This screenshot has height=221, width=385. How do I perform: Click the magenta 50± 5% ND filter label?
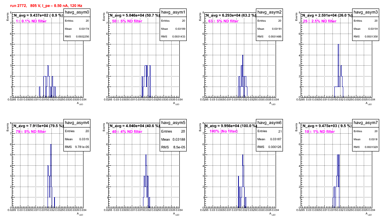pyautogui.click(x=127, y=21)
